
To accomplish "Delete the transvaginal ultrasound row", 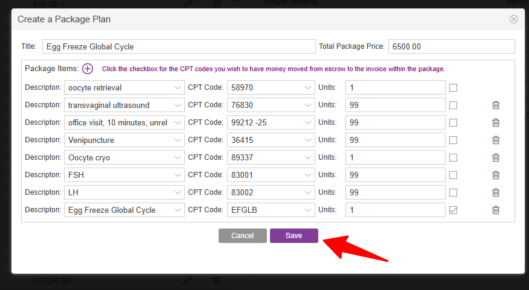I will [x=496, y=105].
